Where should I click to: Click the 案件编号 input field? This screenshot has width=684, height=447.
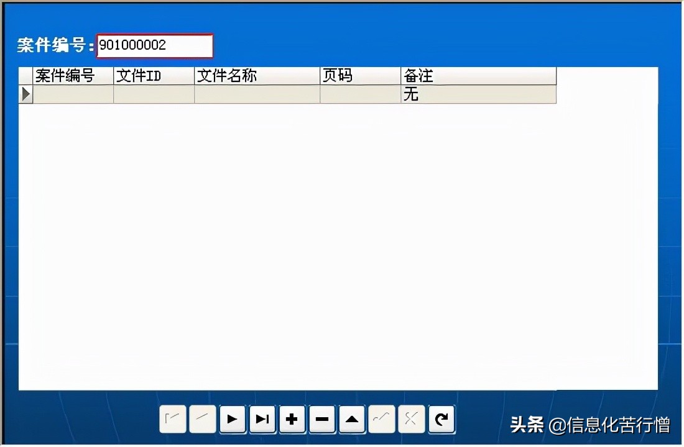point(154,45)
